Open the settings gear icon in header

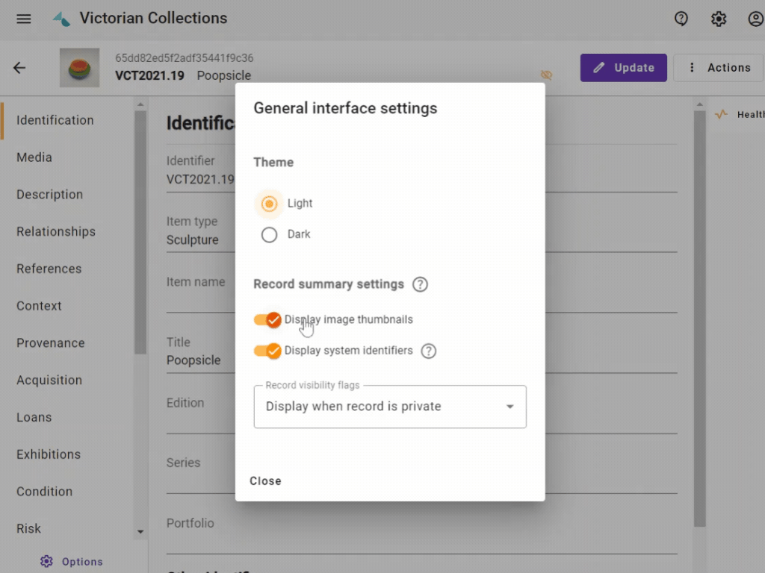click(719, 19)
